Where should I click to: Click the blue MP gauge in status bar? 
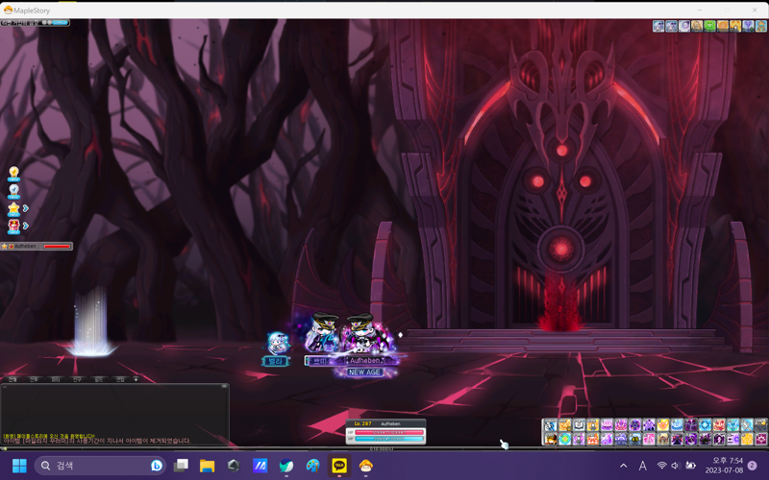tap(389, 439)
